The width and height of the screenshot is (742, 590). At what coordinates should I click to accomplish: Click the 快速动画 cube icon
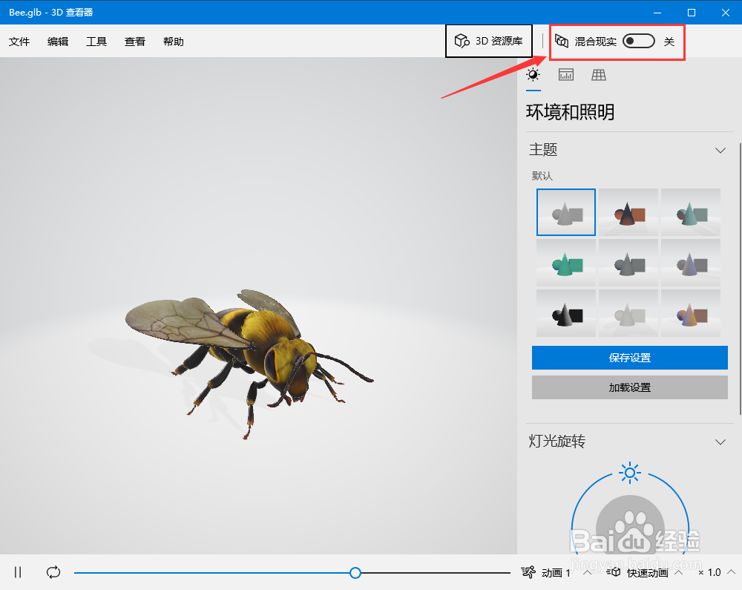click(614, 572)
